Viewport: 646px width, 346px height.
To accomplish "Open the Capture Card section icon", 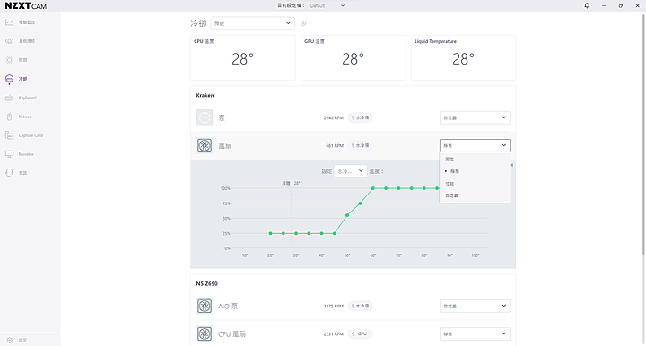I will pyautogui.click(x=10, y=135).
